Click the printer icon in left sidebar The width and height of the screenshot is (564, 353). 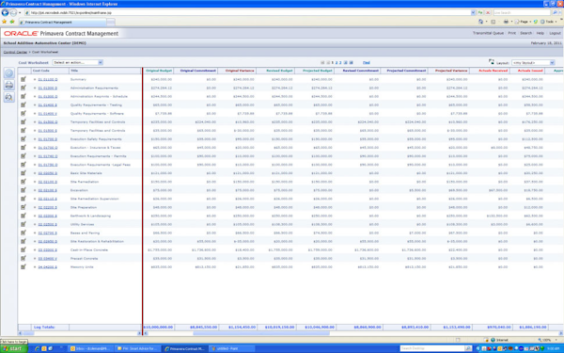point(9,85)
